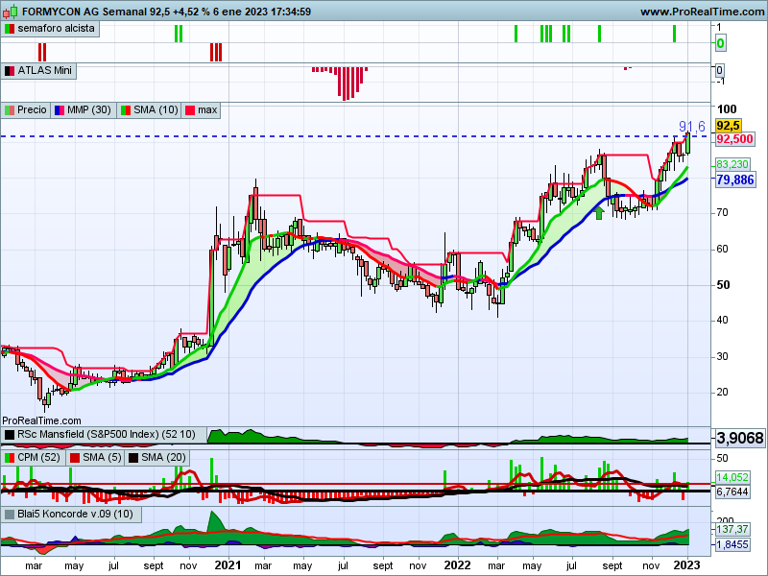The image size is (768, 576).
Task: Click the semaforo alcista color icon
Action: (x=10, y=29)
